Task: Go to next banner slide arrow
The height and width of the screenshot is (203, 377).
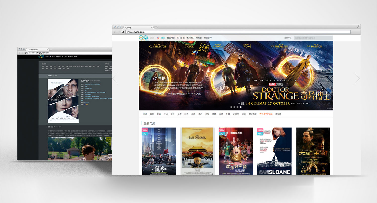Action: coord(356,78)
